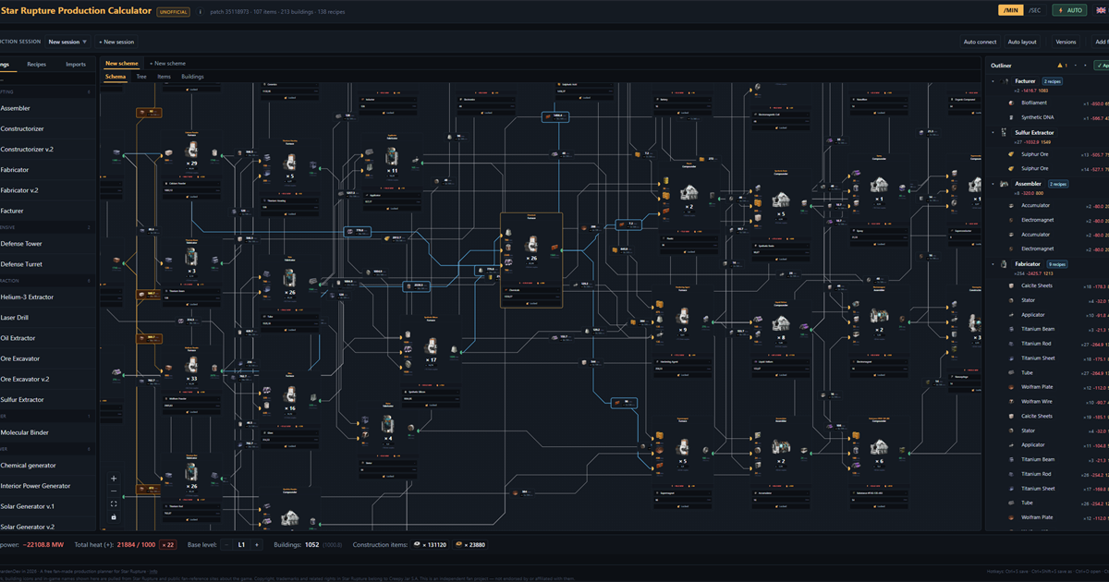Click the ×11 Fabricator node icon
Viewport: 1109px width, 582px height.
pos(392,157)
